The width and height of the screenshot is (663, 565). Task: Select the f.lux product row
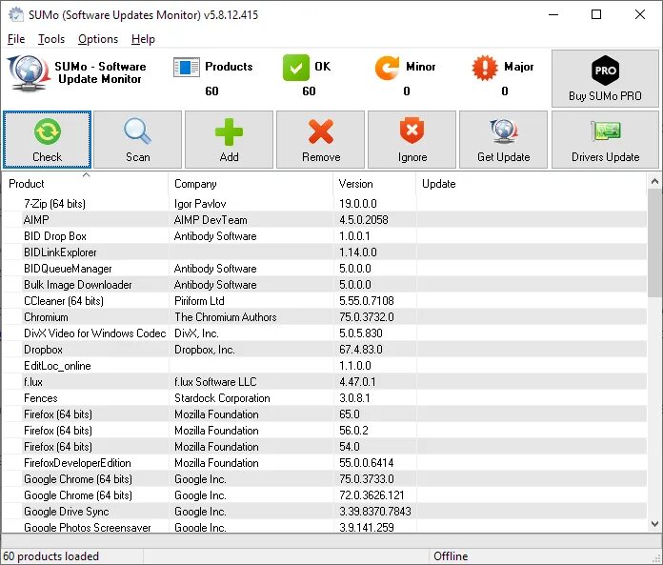coord(325,382)
